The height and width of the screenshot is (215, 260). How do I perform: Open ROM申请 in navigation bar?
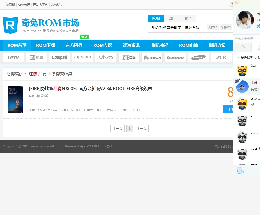188,45
